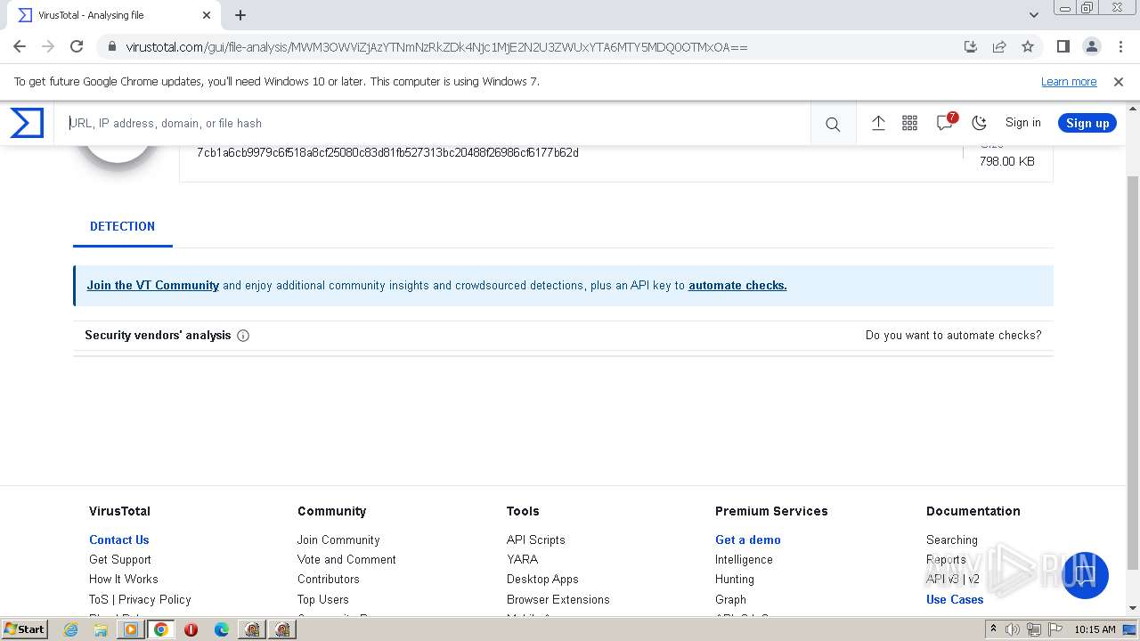
Task: Open the Microsoft Edge taskbar icon
Action: point(222,629)
